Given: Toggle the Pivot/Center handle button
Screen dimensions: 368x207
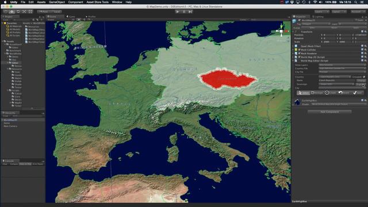Looking at the screenshot, I should click(44, 11).
